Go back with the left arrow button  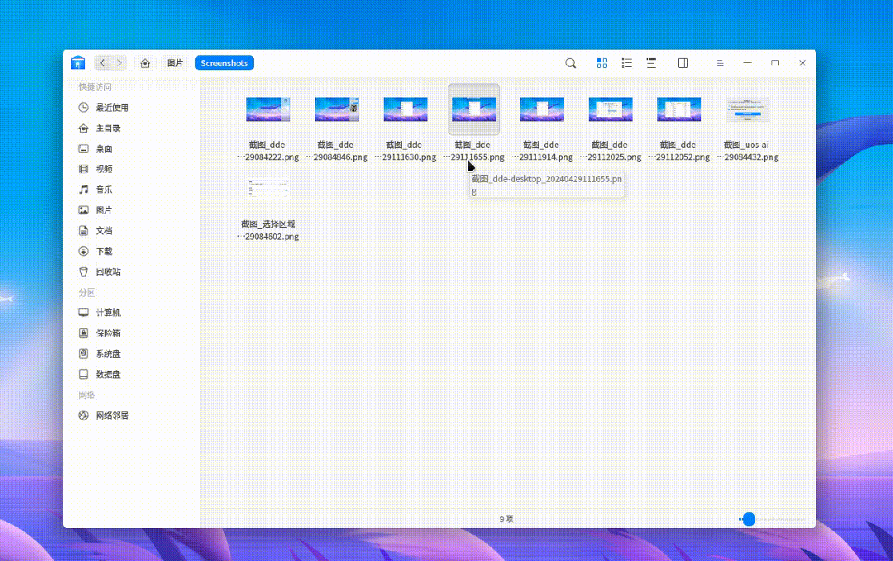click(103, 63)
